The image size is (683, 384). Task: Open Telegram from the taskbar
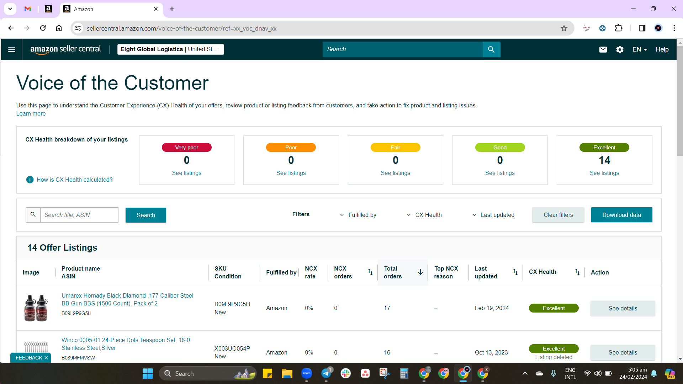coord(326,373)
